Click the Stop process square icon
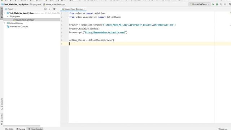Image resolution: width=231 pixels, height=130 pixels. pyautogui.click(x=225, y=4)
